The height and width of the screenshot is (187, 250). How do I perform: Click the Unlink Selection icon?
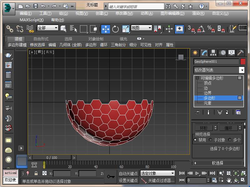pos(20,29)
